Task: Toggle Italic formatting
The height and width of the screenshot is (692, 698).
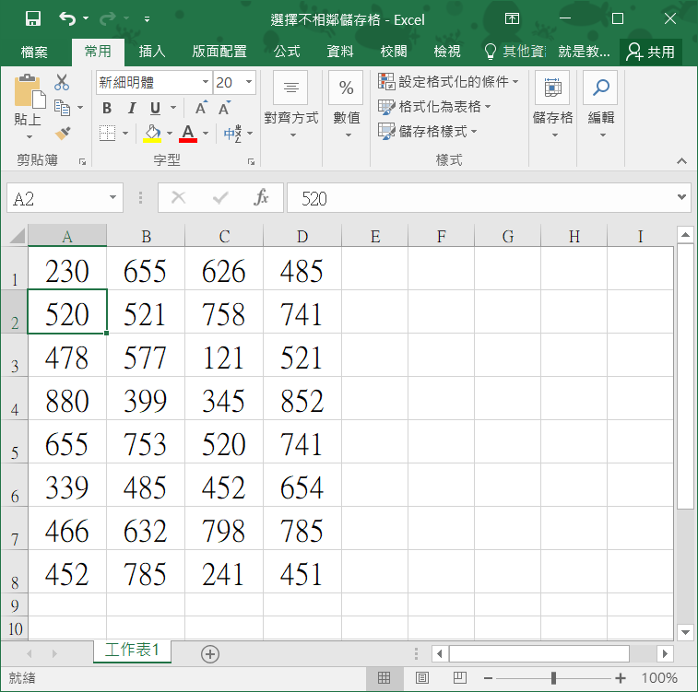Action: pos(131,108)
